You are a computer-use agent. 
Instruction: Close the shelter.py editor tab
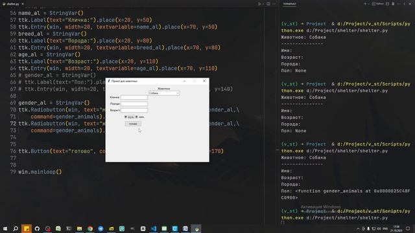click(x=23, y=4)
